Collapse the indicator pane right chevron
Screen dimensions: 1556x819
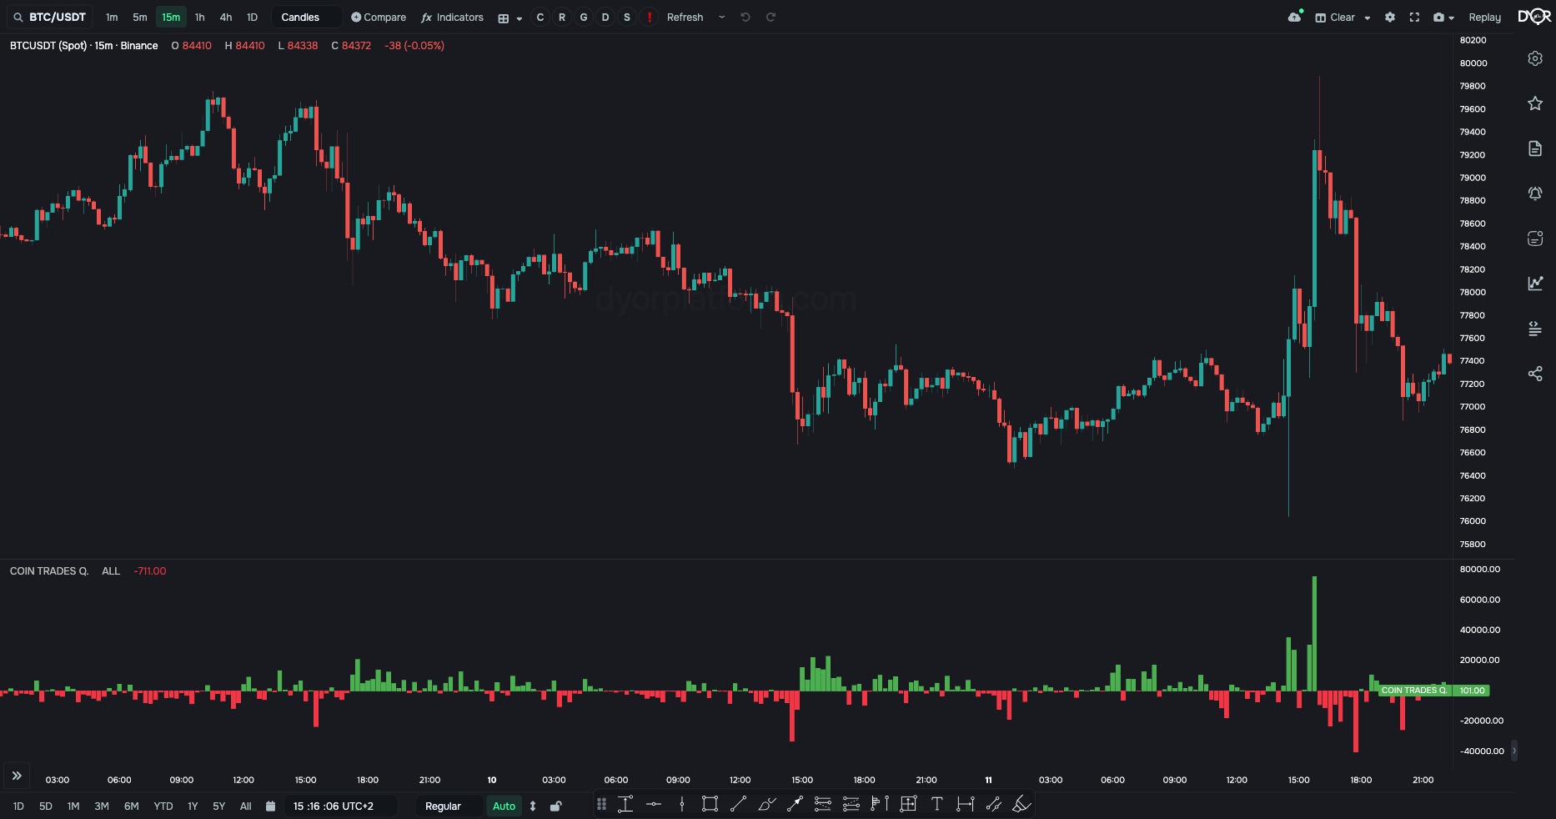(1514, 751)
